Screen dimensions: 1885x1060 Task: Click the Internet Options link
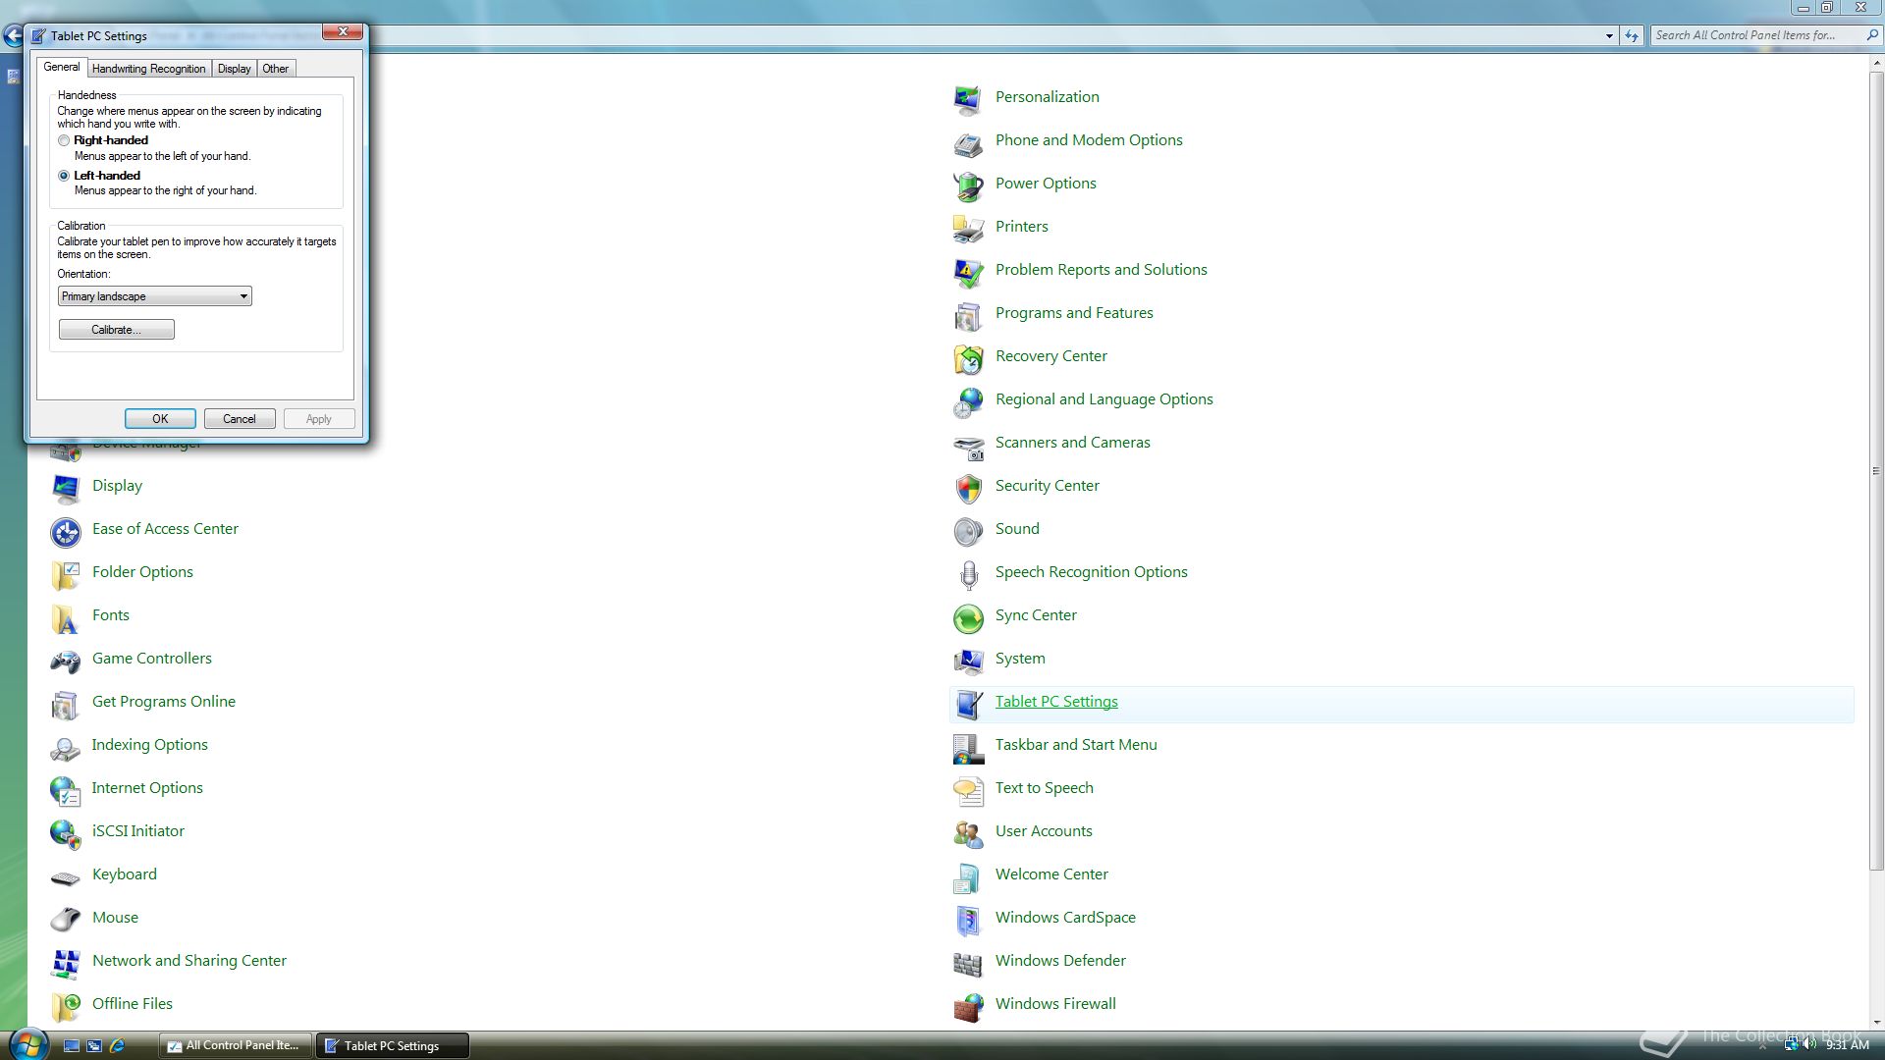click(147, 788)
